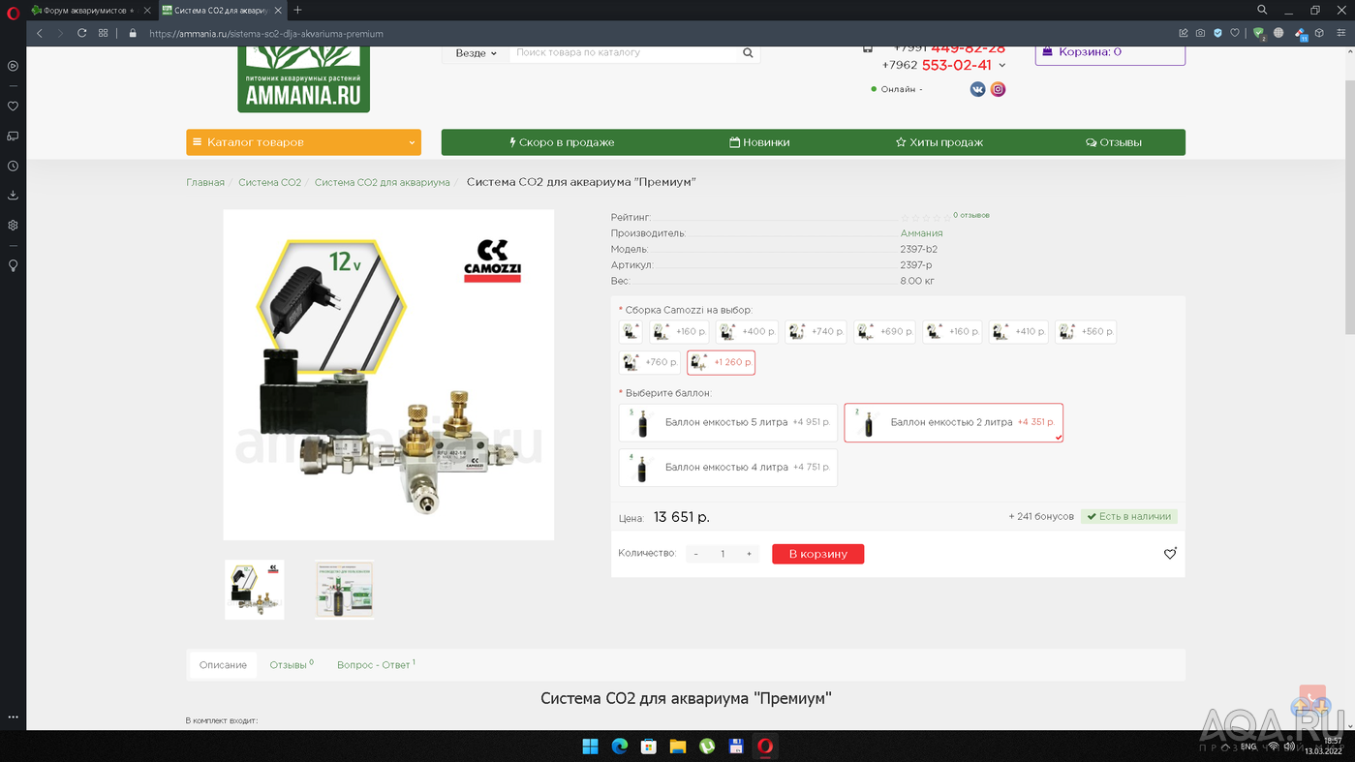Launch Microsoft Edge from taskbar
Screen dimensions: 1355x762
pos(620,746)
